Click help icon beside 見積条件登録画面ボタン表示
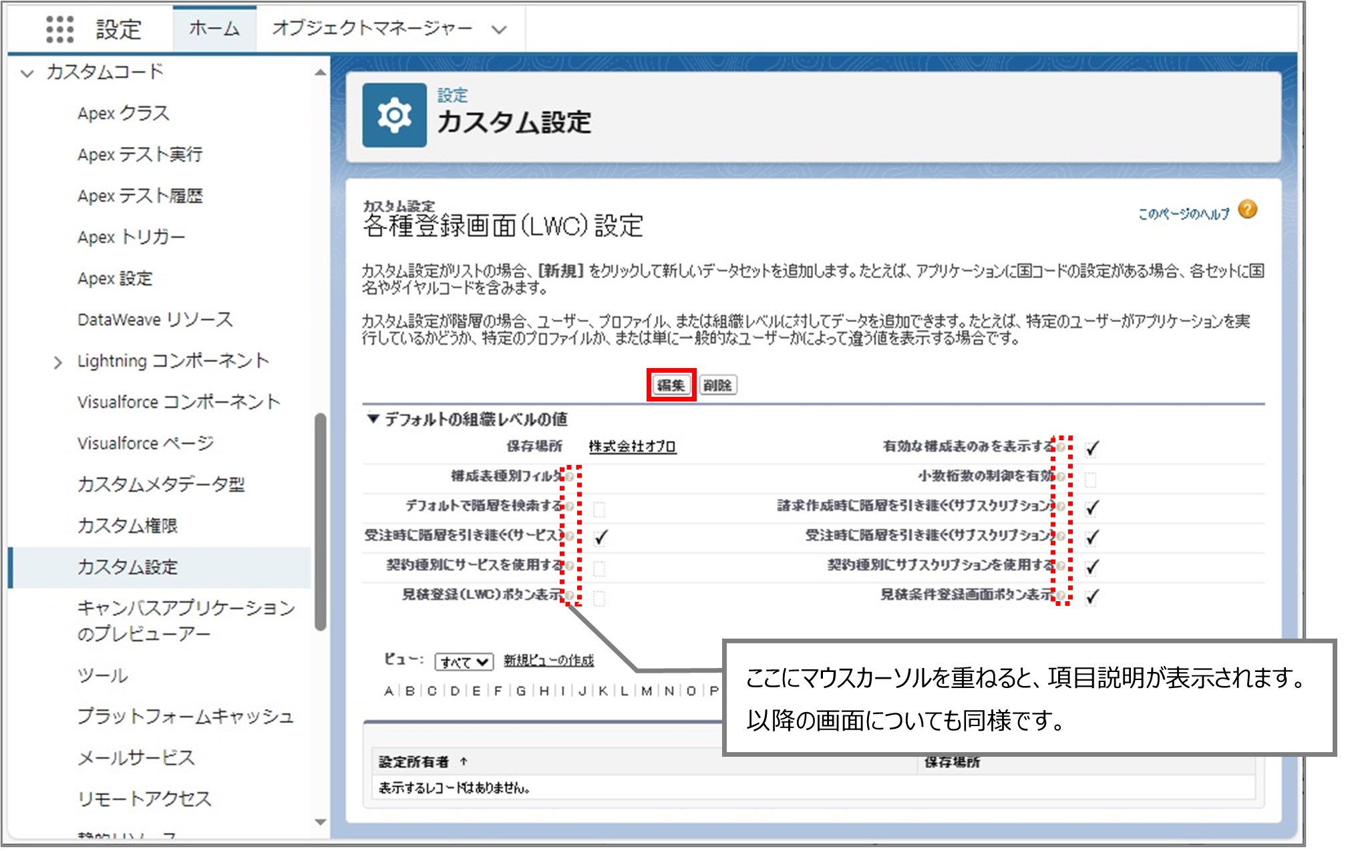This screenshot has width=1354, height=851. (x=1061, y=595)
